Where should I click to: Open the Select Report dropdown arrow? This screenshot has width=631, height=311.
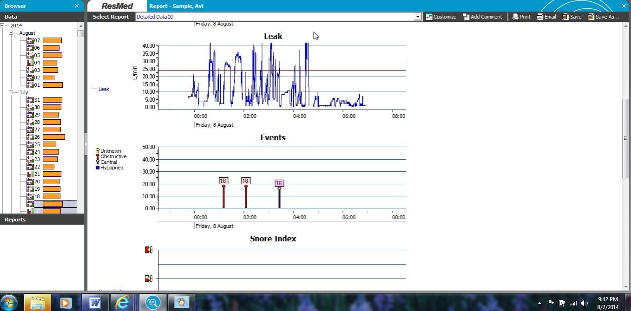click(x=417, y=17)
